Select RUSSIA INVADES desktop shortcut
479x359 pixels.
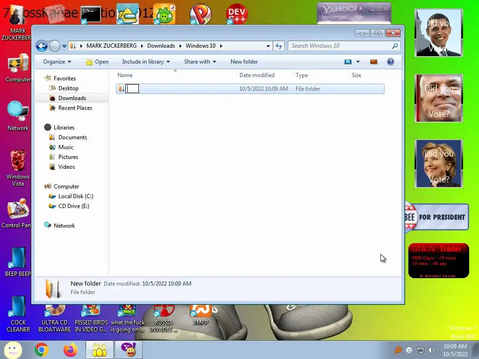(164, 318)
